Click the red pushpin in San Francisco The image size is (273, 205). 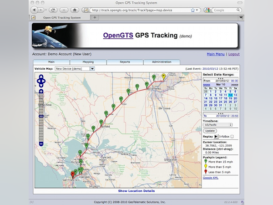pos(73,174)
